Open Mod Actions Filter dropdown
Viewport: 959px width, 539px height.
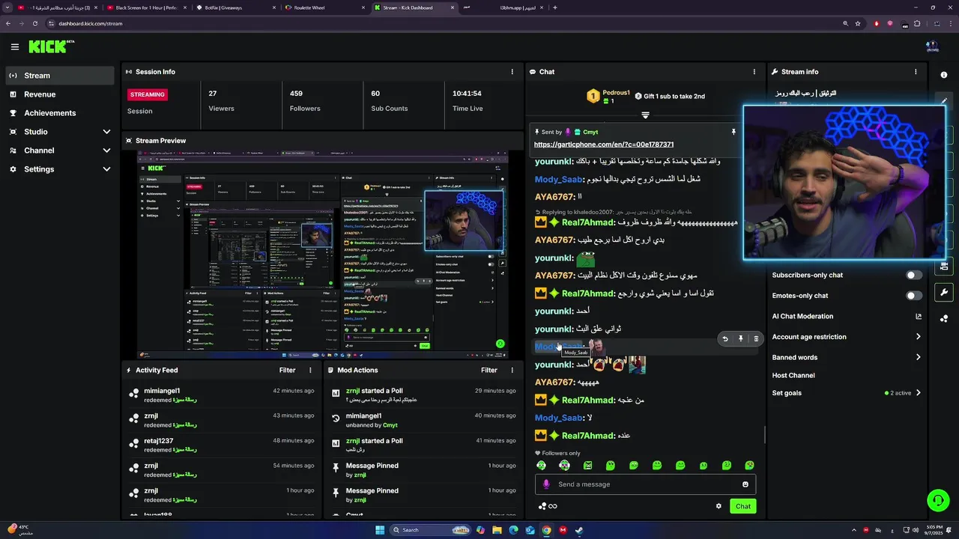489,370
